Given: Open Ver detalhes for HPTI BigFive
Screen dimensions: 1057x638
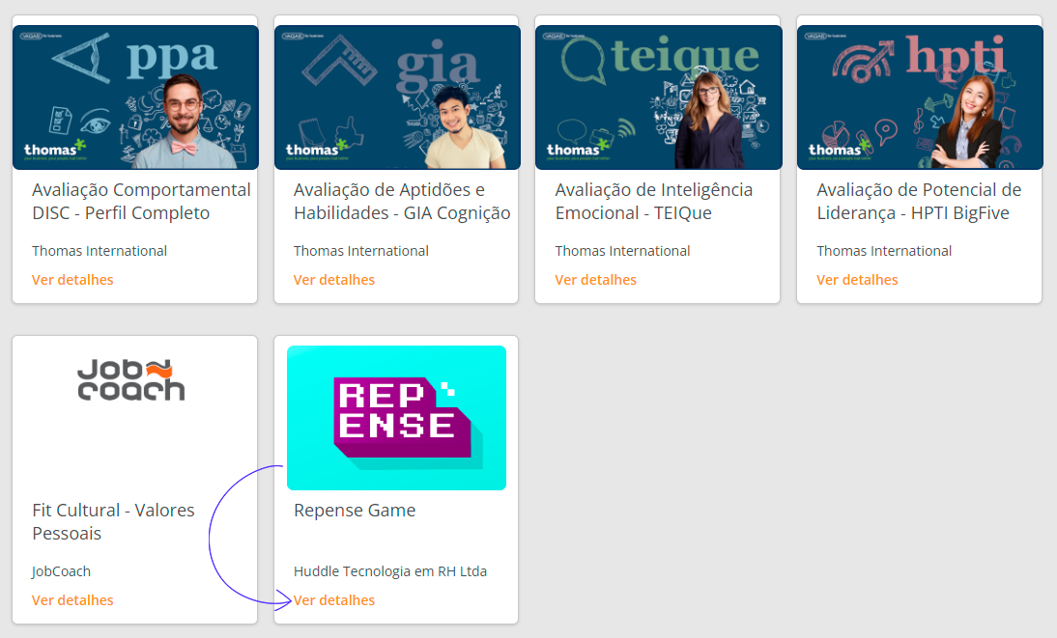Looking at the screenshot, I should tap(857, 280).
